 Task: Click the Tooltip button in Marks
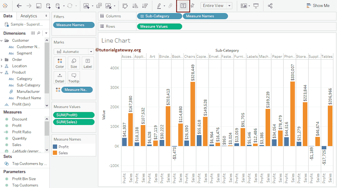click(x=74, y=77)
